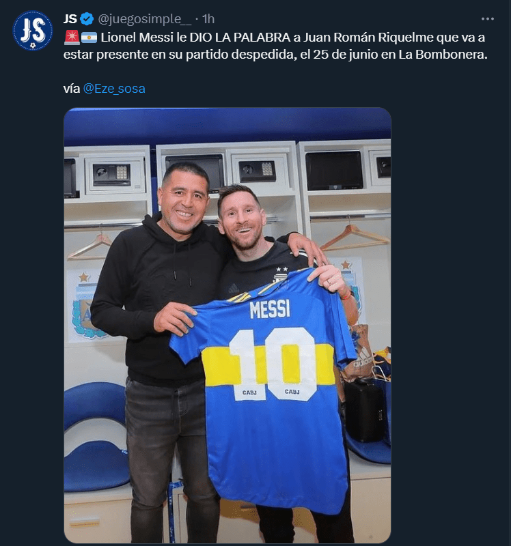Open the three-dot more options menu
Viewport: 511px width, 546px height.
click(487, 19)
